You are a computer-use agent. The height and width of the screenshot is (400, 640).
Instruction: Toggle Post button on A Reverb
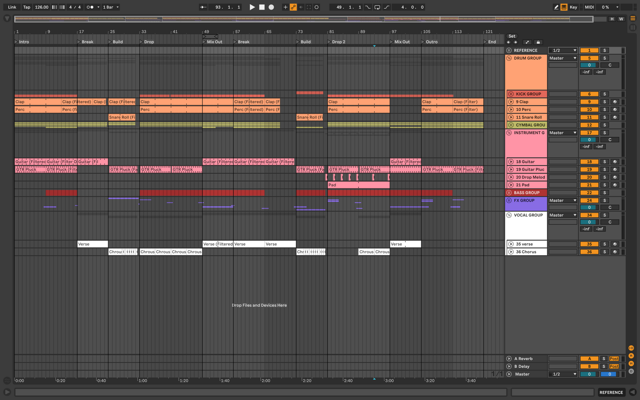[x=614, y=359]
